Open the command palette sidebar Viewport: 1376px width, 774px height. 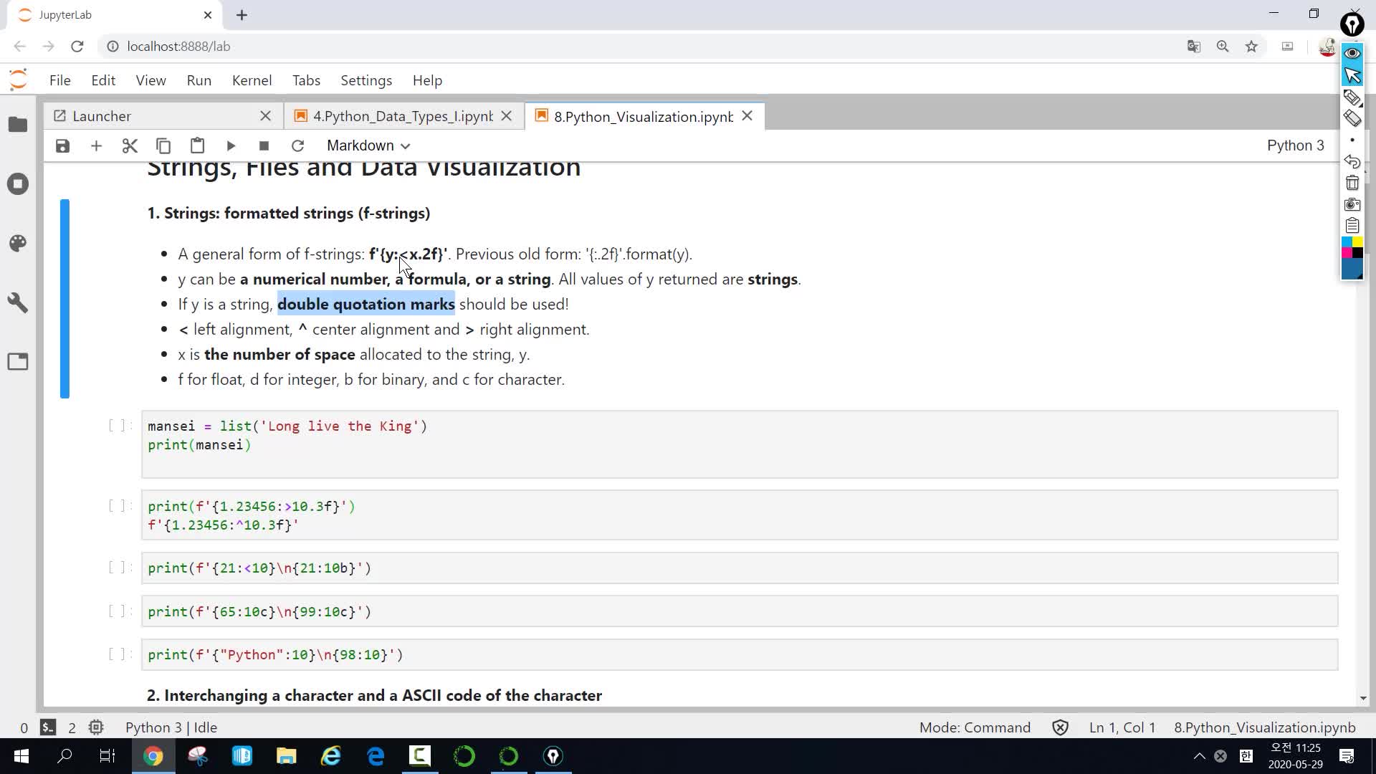point(18,243)
